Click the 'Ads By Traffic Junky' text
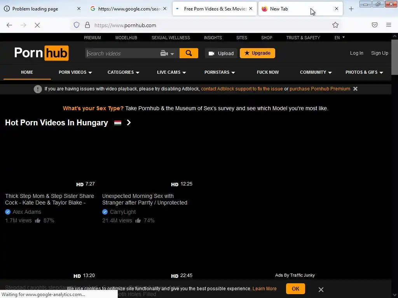This screenshot has width=398, height=298. 295,275
